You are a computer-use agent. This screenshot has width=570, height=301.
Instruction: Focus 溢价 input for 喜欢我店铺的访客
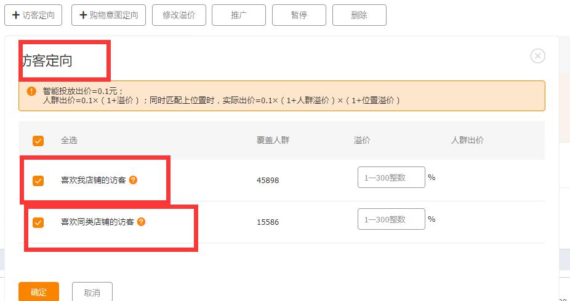pyautogui.click(x=391, y=177)
